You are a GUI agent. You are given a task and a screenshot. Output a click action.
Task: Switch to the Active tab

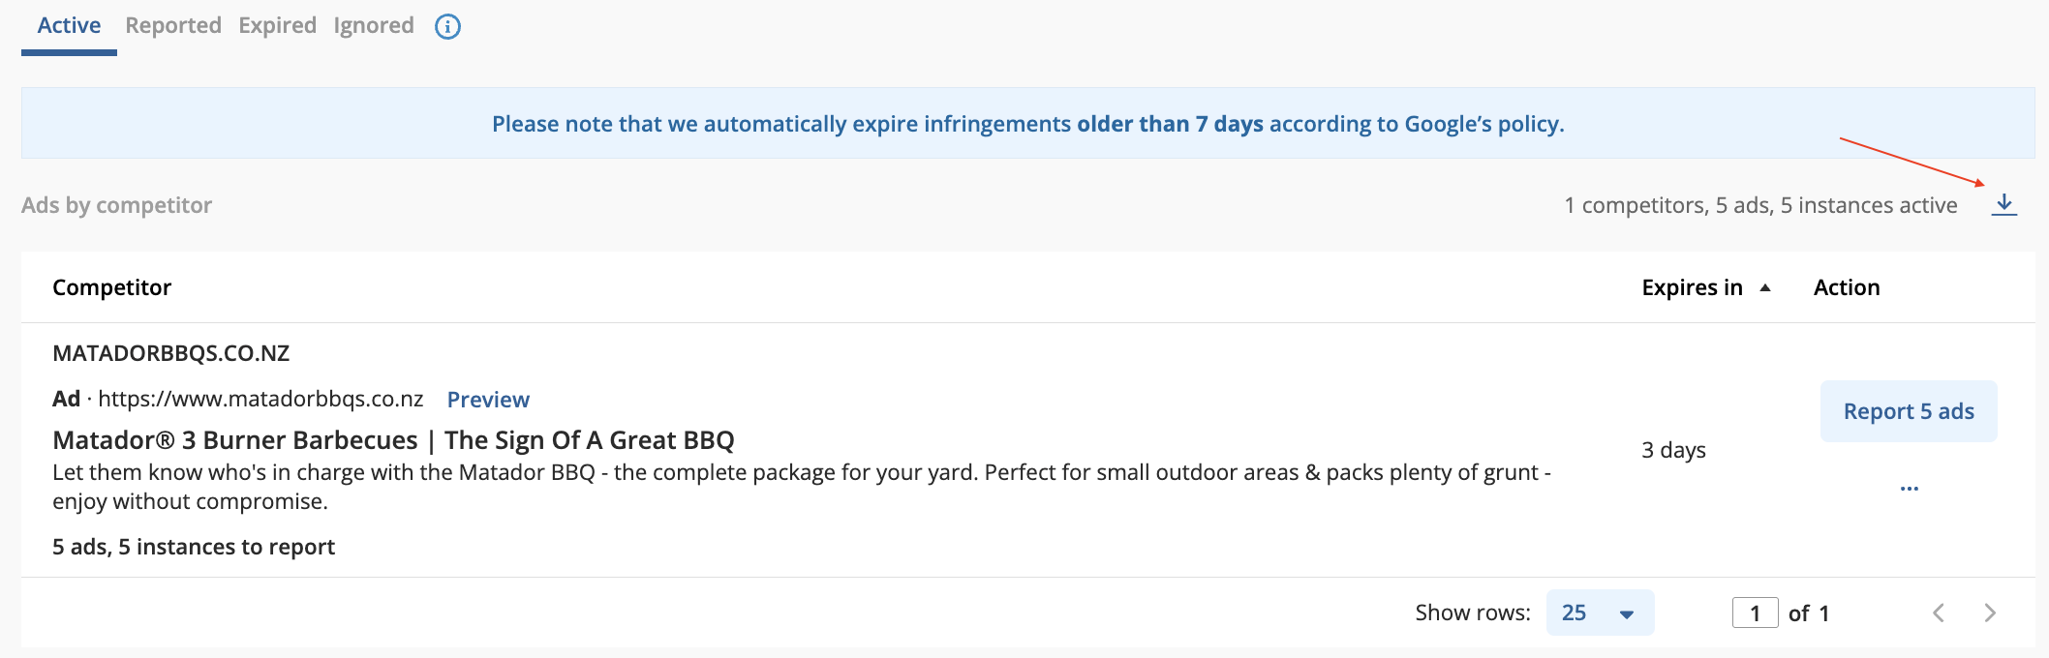69,26
